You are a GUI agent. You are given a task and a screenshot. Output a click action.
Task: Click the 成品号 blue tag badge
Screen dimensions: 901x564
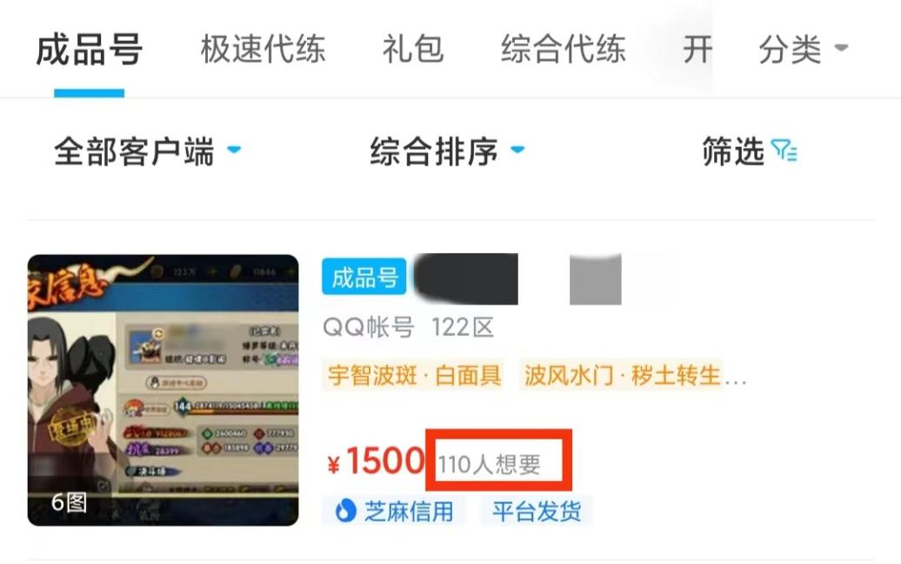tap(364, 277)
